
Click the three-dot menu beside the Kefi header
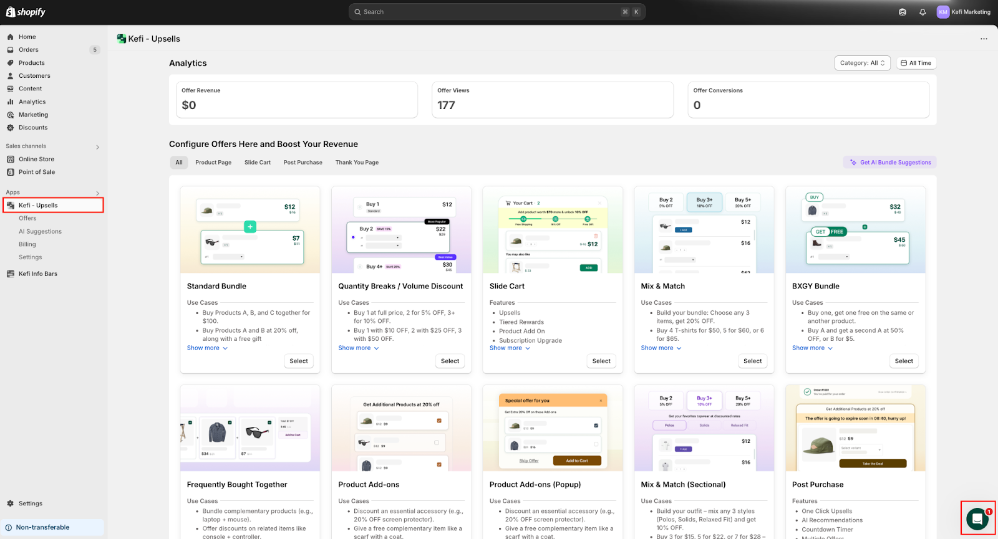(x=984, y=39)
